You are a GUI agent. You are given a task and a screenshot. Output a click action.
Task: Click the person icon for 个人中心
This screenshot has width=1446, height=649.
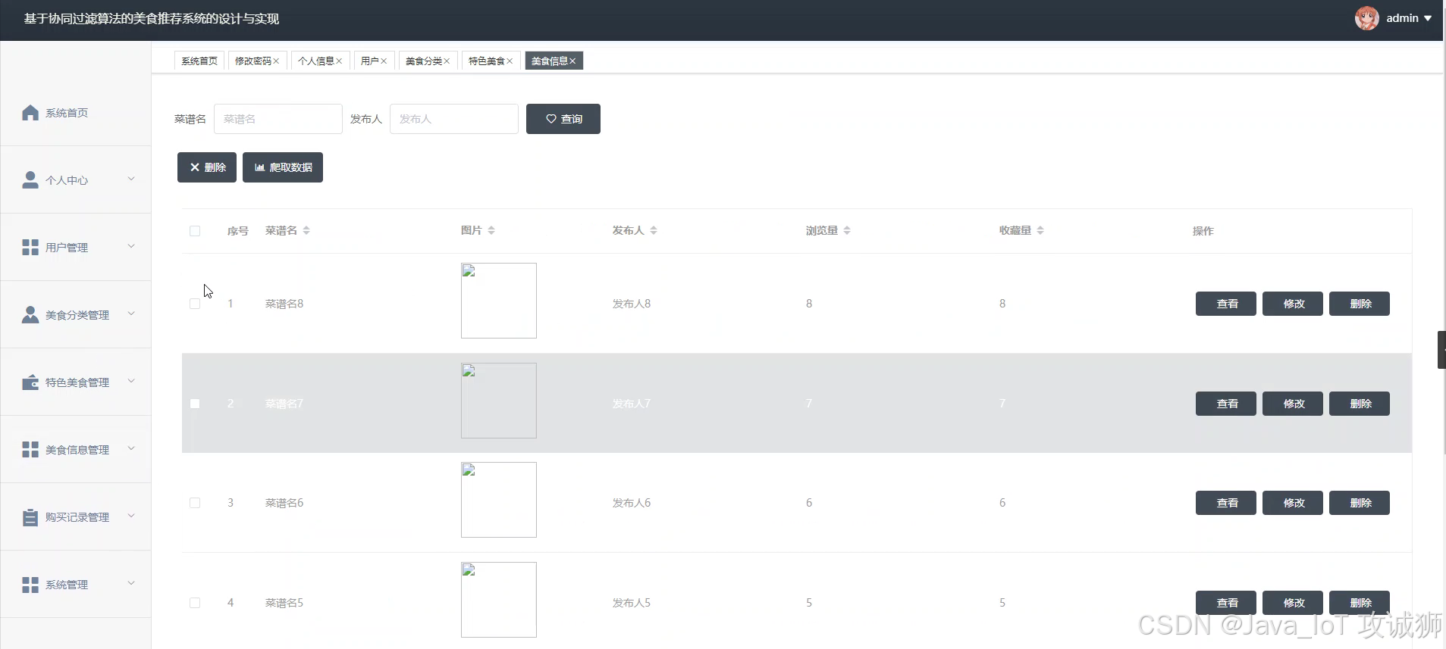coord(30,180)
